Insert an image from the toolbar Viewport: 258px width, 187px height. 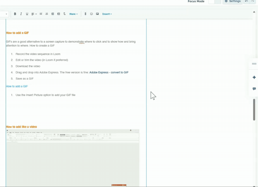[x=97, y=14]
